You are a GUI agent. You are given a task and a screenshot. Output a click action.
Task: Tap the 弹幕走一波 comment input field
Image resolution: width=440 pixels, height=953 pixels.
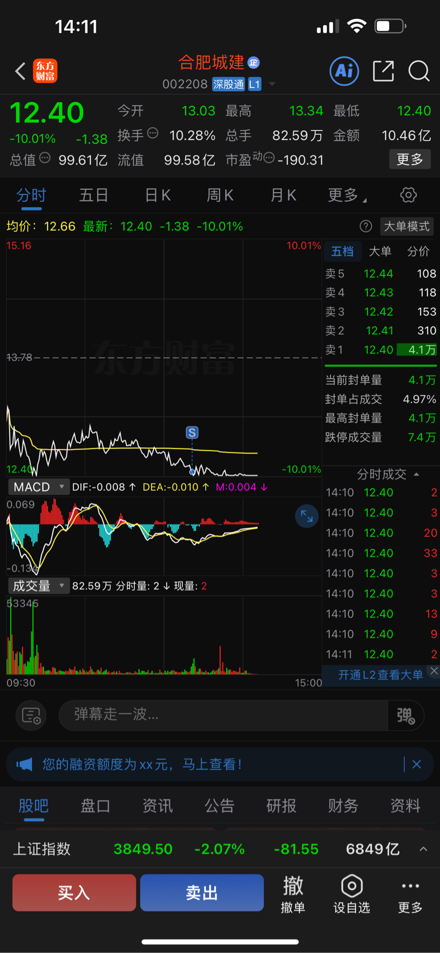click(223, 715)
